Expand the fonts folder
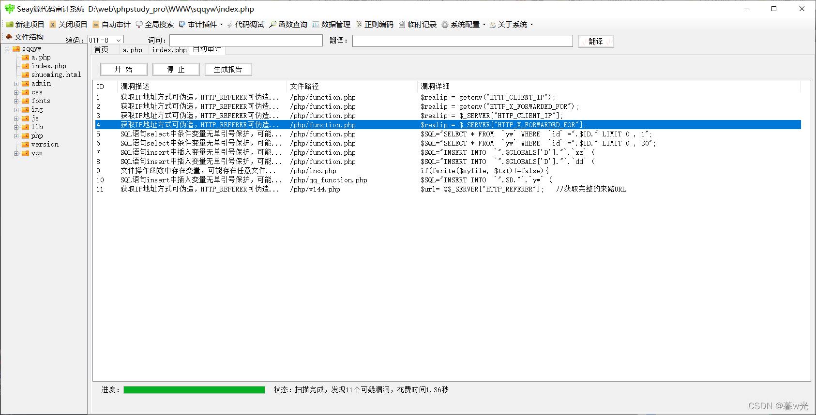This screenshot has width=816, height=415. [16, 101]
